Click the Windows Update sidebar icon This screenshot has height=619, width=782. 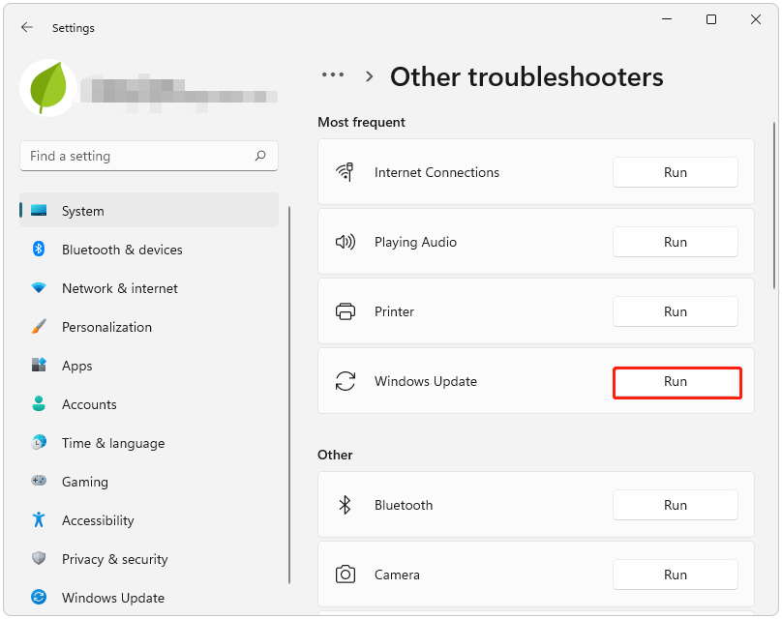[39, 597]
